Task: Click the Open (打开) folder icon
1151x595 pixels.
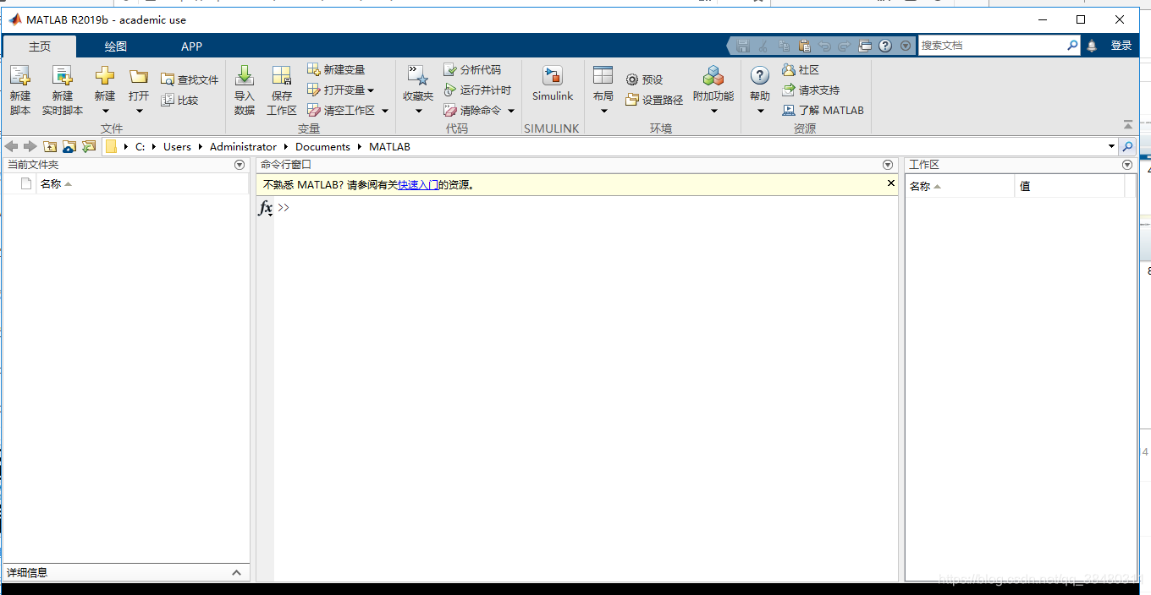Action: click(139, 75)
